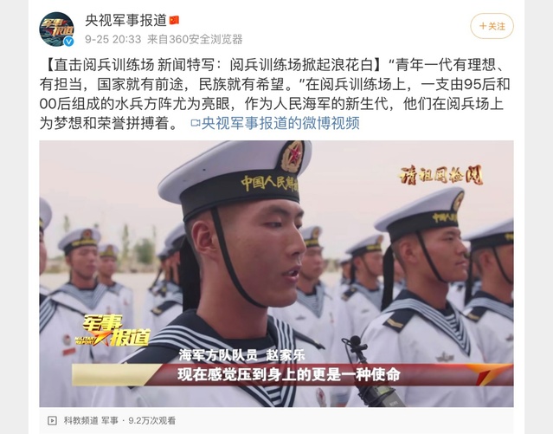Click the blue verified badge on avatar
This screenshot has width=553, height=434.
(68, 42)
